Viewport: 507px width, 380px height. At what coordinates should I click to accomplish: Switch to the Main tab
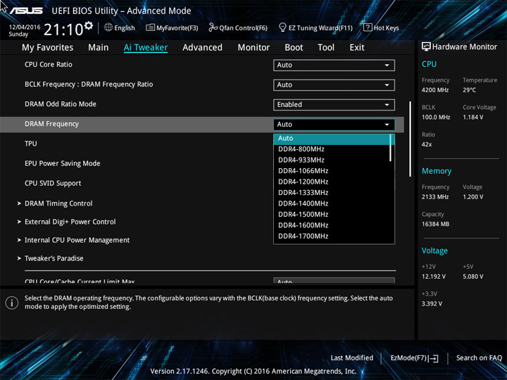click(99, 48)
